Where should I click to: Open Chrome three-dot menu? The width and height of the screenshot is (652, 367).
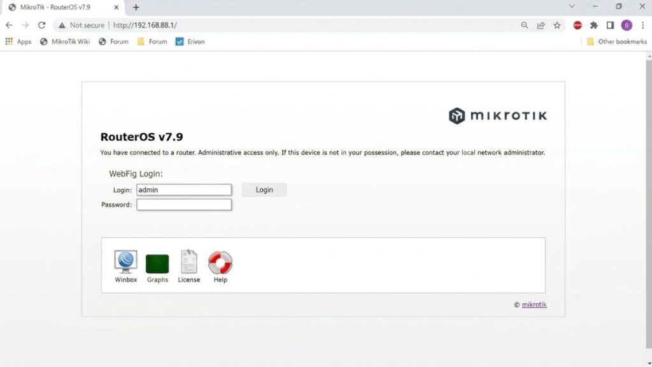pos(643,25)
